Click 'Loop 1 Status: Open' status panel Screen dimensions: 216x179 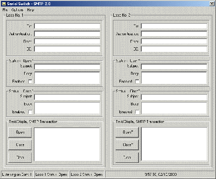[52, 174]
